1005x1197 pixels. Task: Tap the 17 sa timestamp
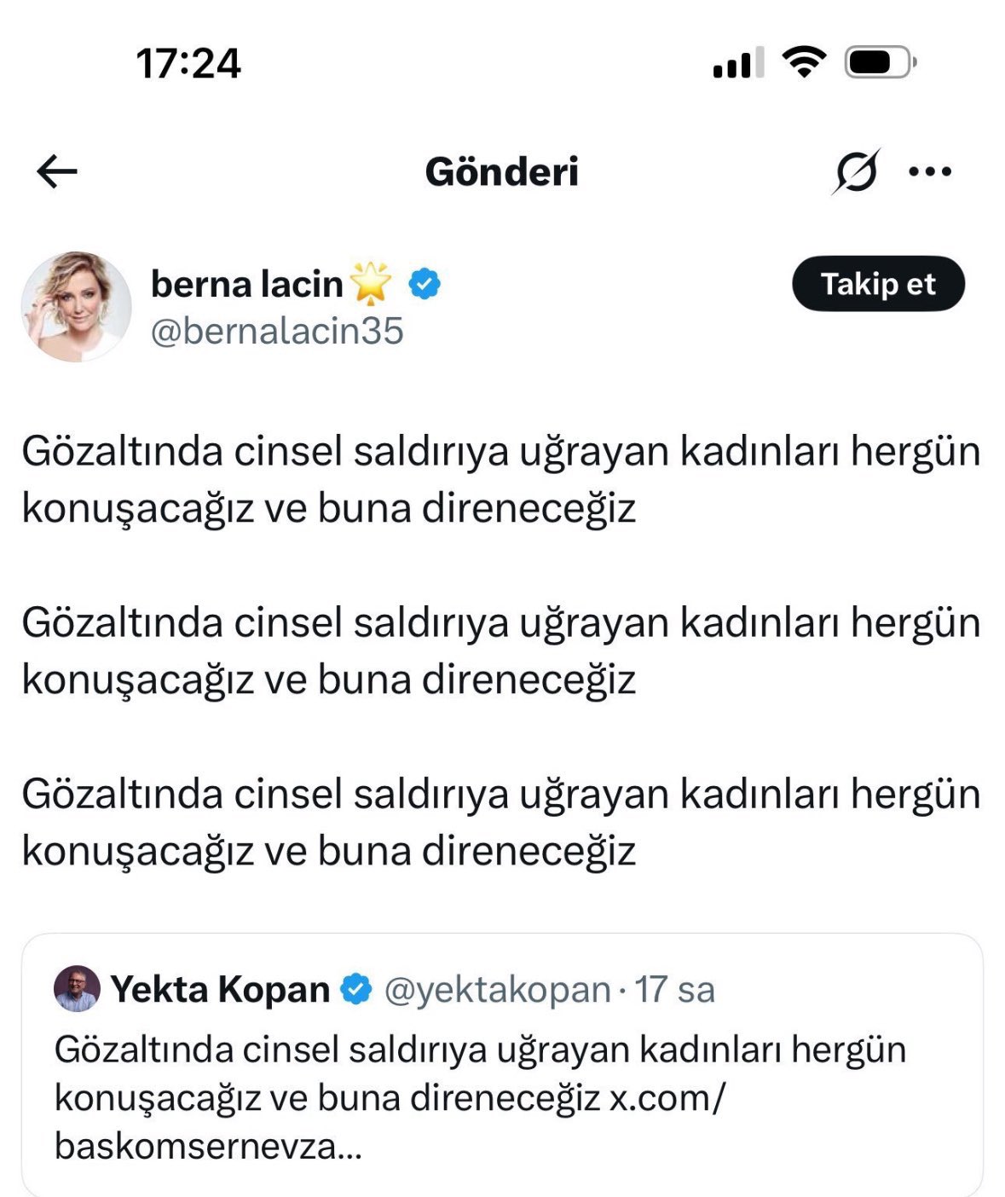(674, 990)
